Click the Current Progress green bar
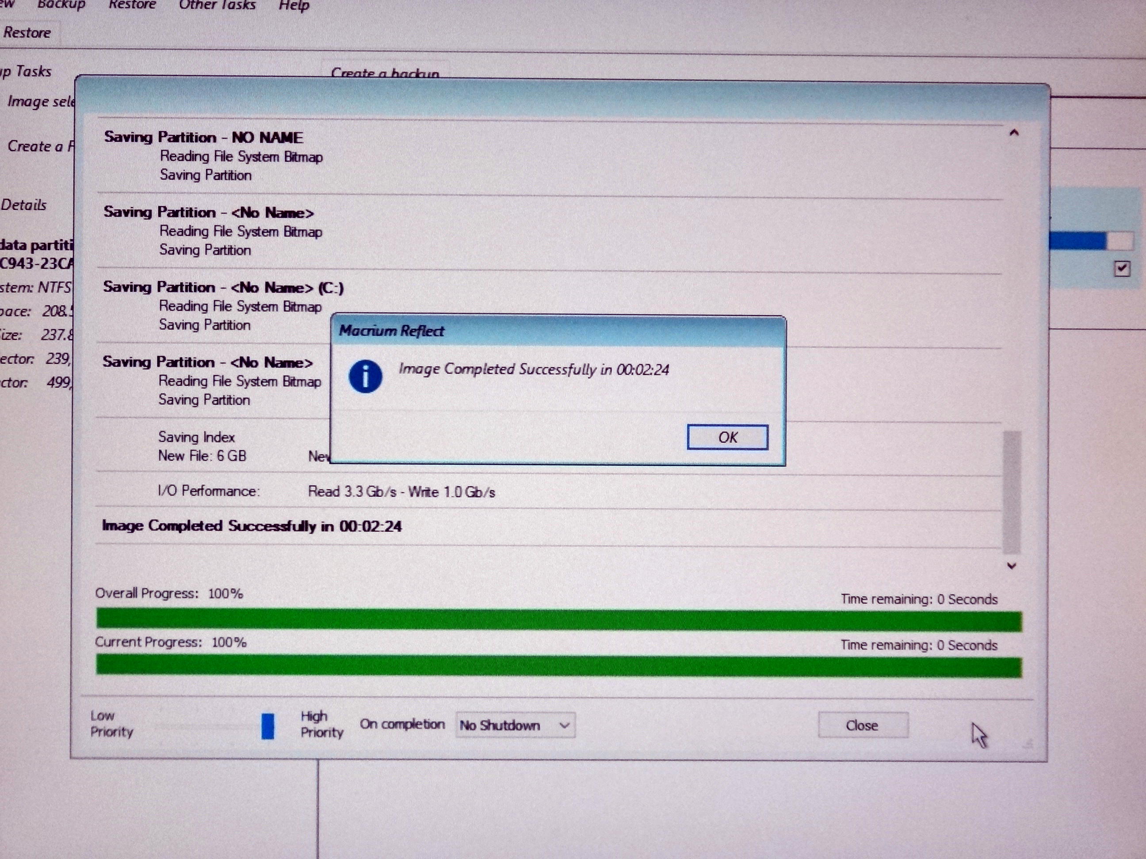This screenshot has width=1146, height=859. pos(559,666)
